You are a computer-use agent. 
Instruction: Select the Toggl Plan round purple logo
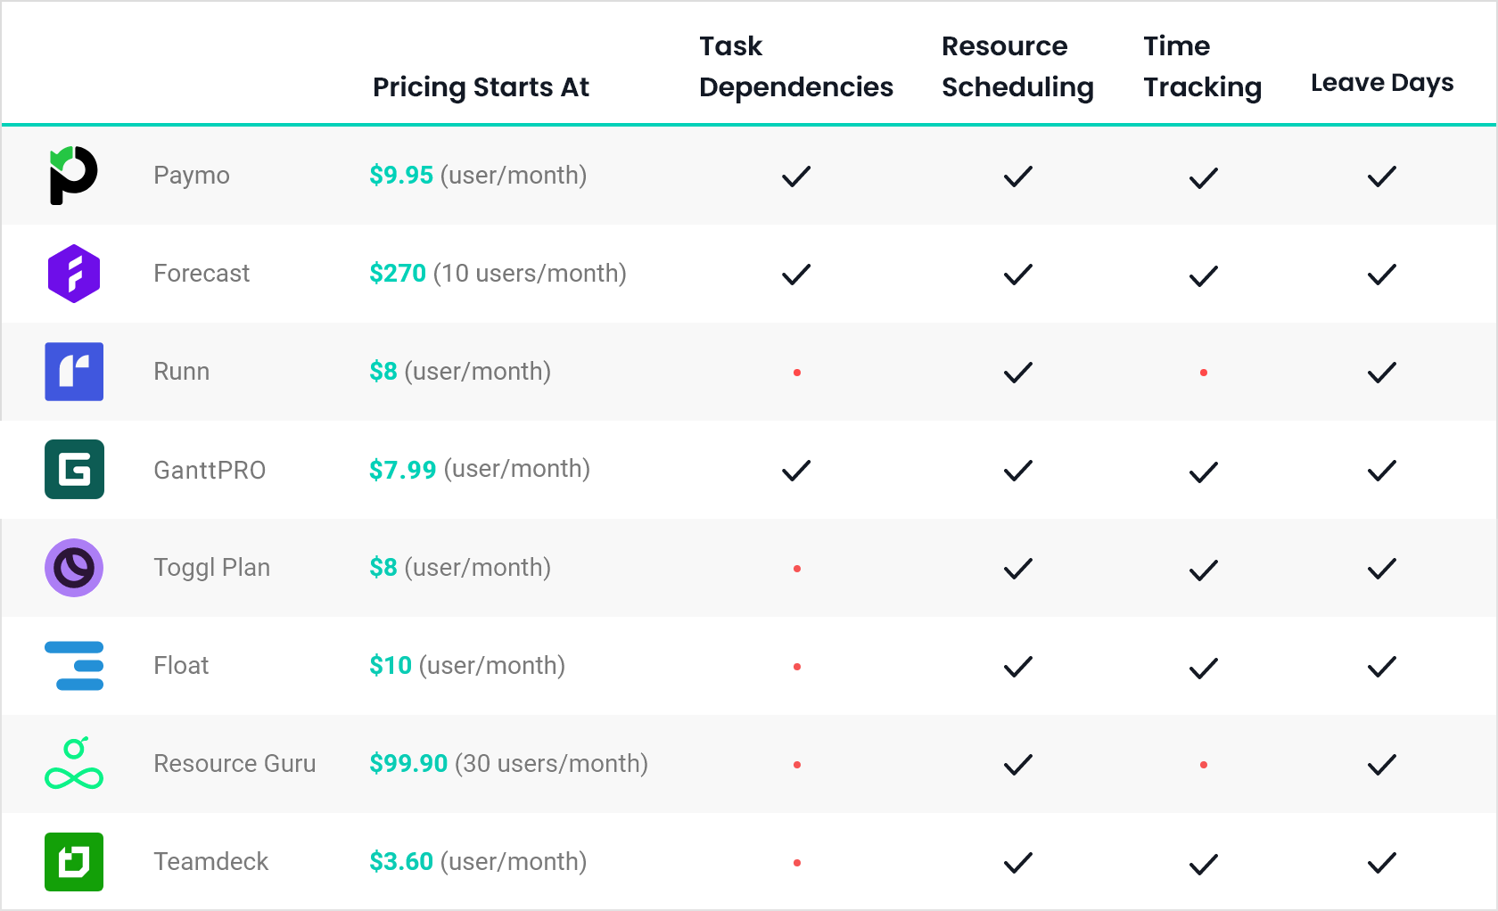(x=74, y=568)
